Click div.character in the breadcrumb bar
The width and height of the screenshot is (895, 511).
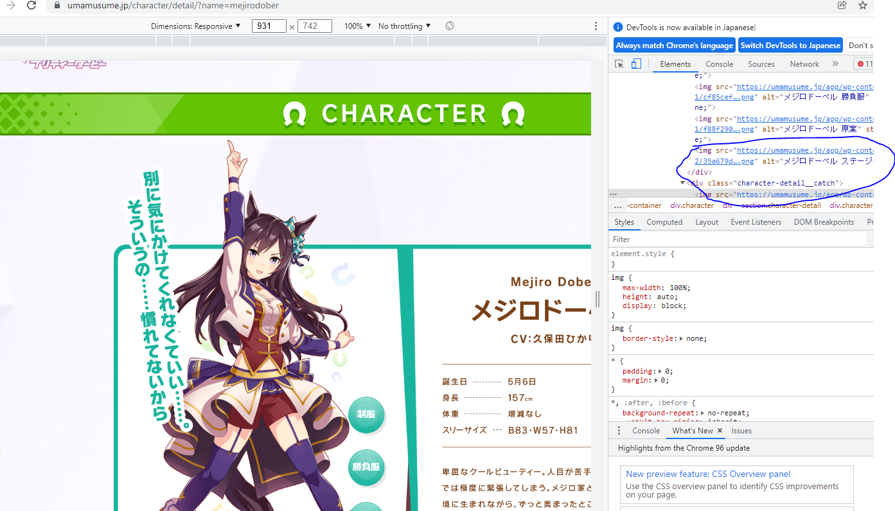692,206
